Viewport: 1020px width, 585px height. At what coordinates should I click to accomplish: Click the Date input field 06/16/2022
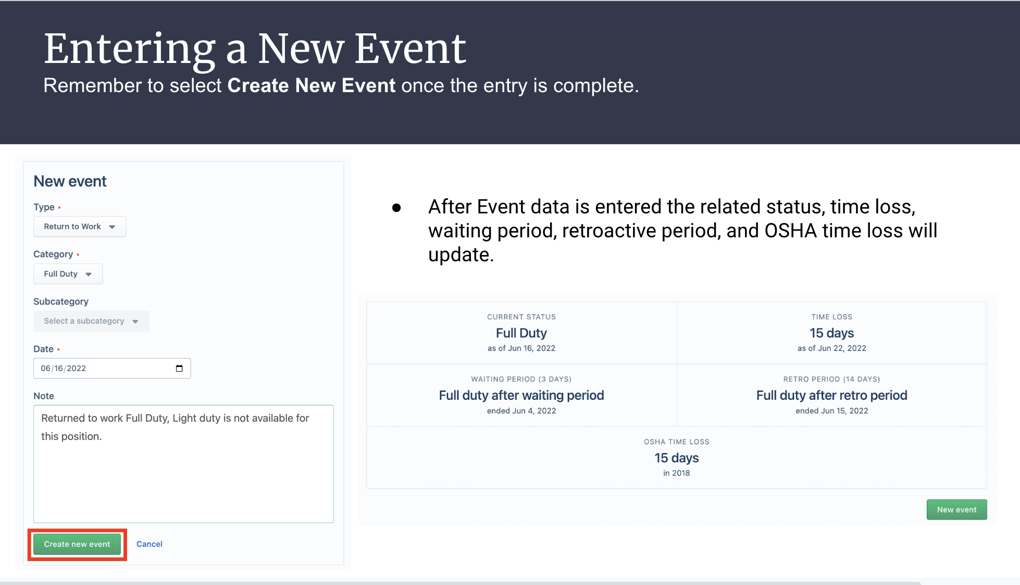tap(112, 368)
